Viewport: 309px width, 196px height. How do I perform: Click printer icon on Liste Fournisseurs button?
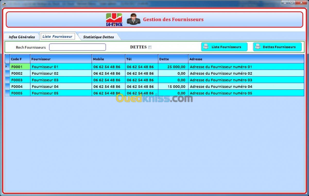(x=206, y=47)
